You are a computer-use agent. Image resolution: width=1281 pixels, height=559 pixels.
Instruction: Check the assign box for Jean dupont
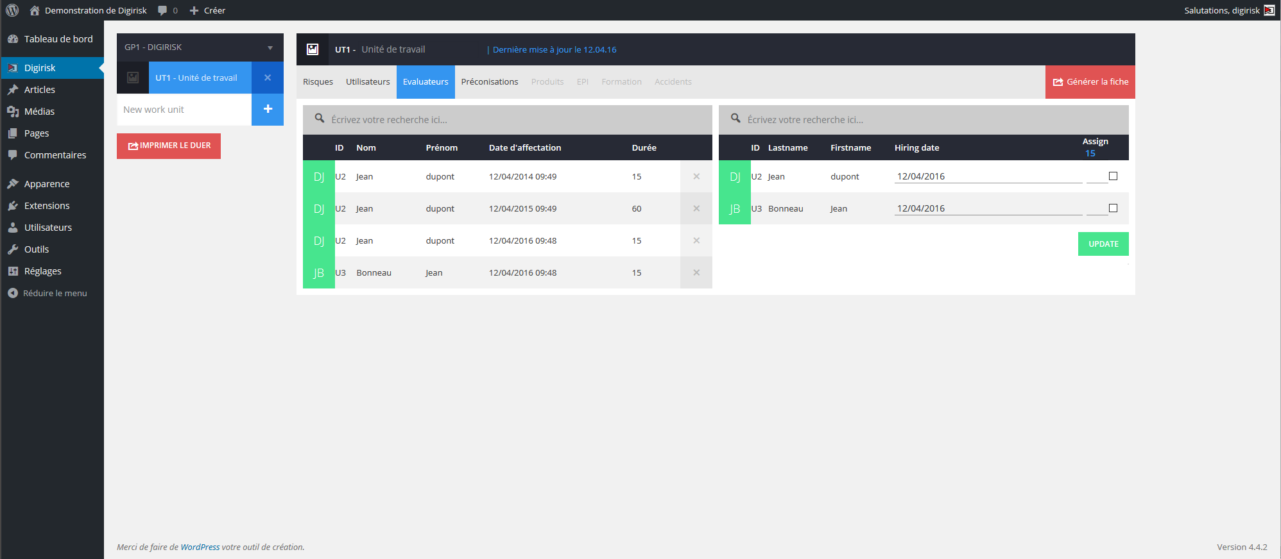click(x=1113, y=176)
